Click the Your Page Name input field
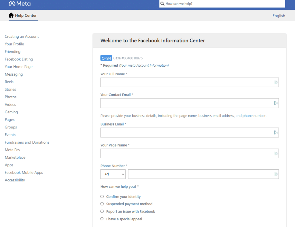 pyautogui.click(x=190, y=153)
